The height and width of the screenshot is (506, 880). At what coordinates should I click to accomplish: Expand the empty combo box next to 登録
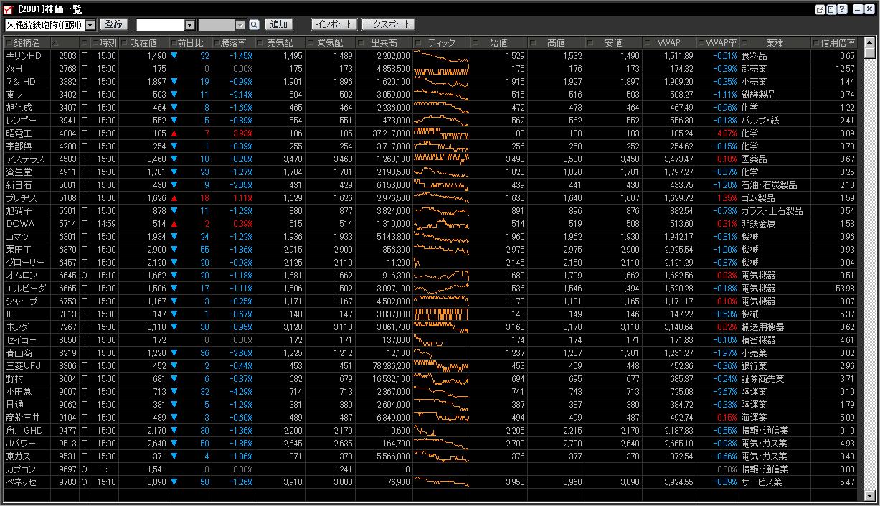tap(189, 24)
